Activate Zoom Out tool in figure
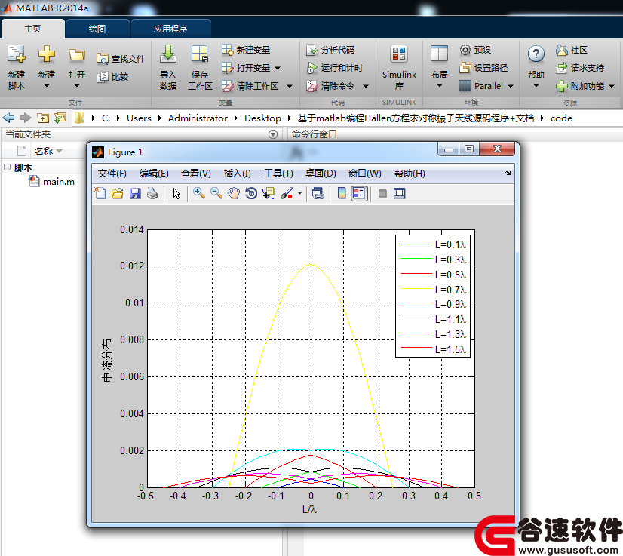623x556 pixels. pos(216,194)
